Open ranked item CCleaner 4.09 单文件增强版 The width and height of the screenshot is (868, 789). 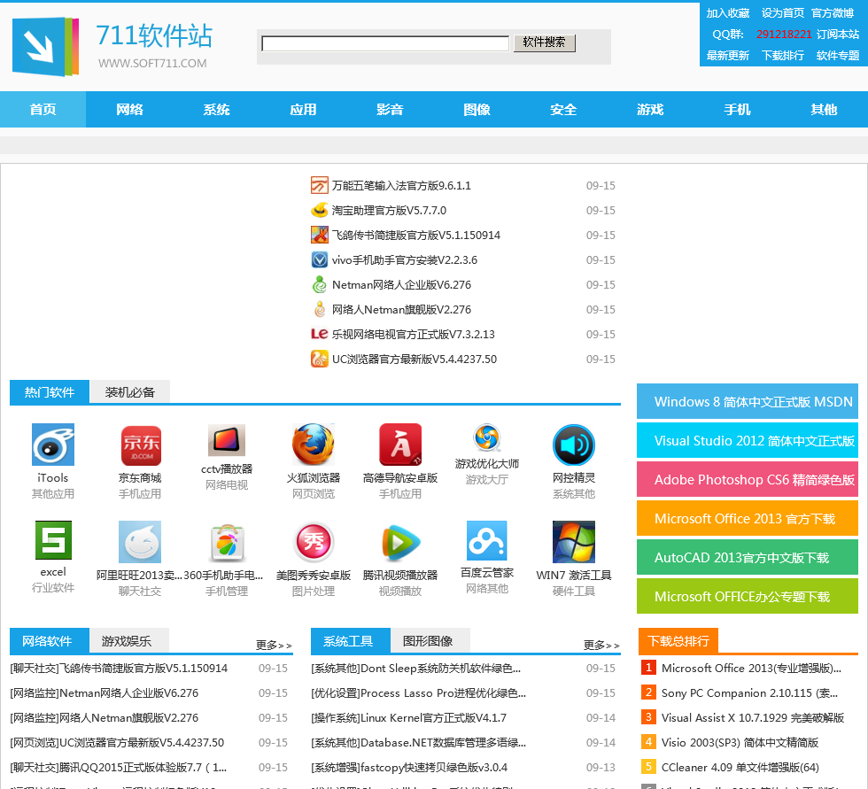tap(740, 768)
